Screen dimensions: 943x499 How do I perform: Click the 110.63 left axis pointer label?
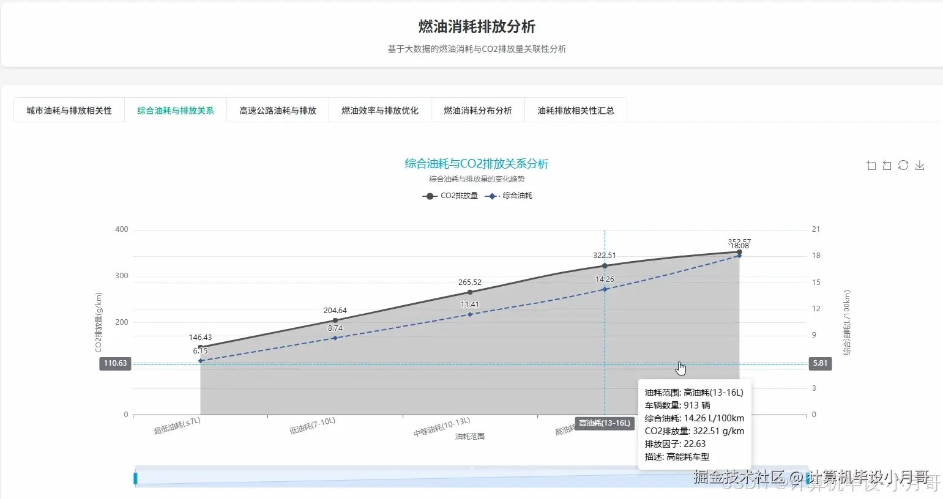coord(116,363)
